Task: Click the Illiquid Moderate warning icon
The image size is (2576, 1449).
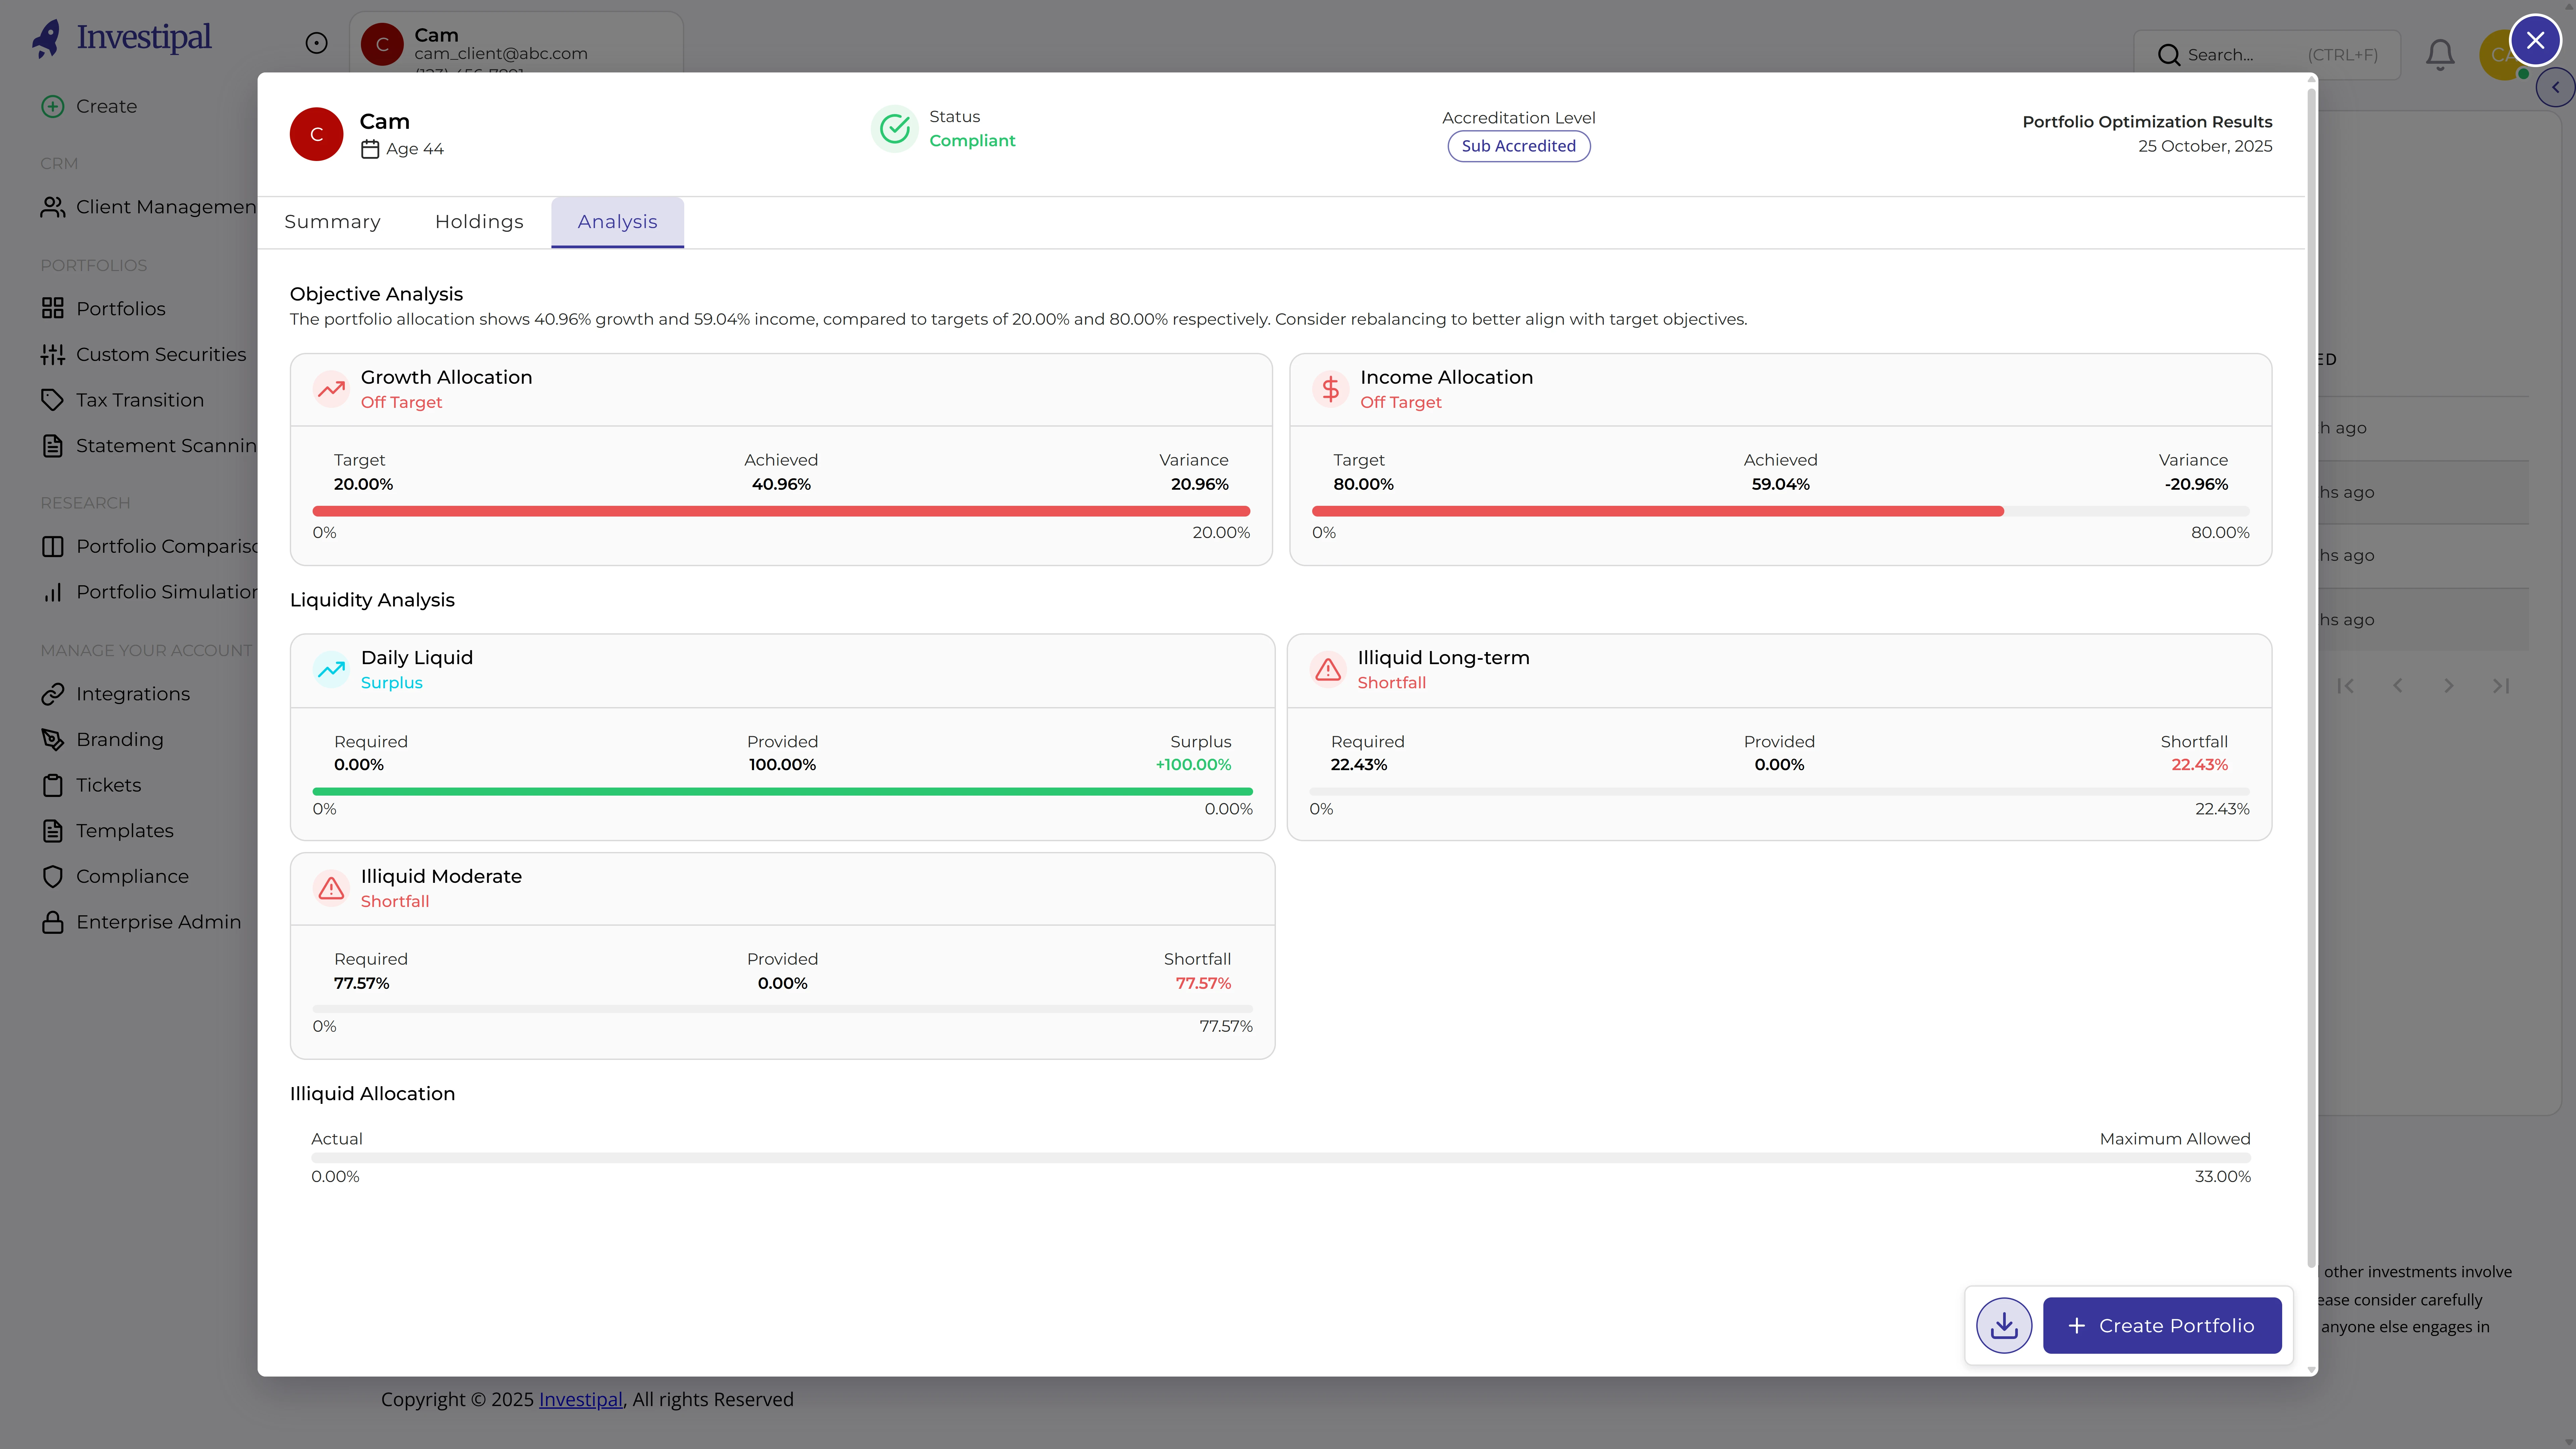Action: point(331,888)
